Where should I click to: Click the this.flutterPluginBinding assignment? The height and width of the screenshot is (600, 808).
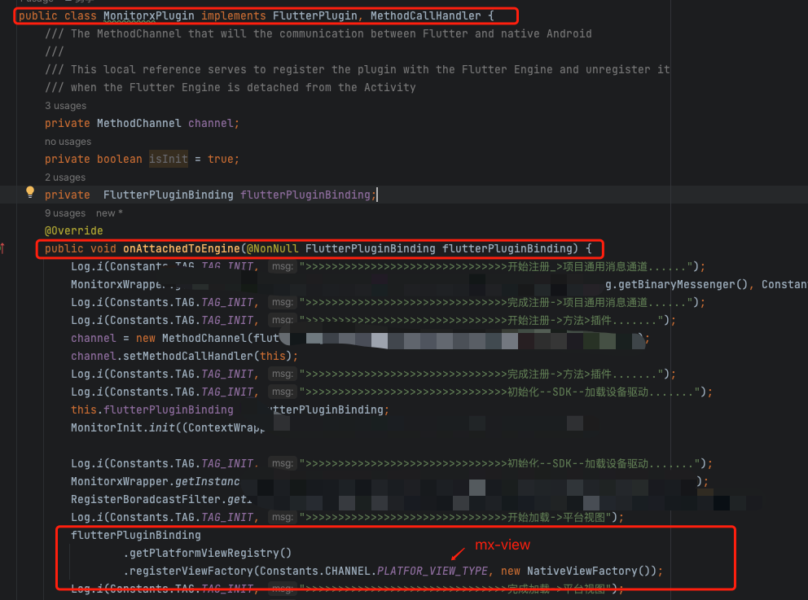click(230, 410)
